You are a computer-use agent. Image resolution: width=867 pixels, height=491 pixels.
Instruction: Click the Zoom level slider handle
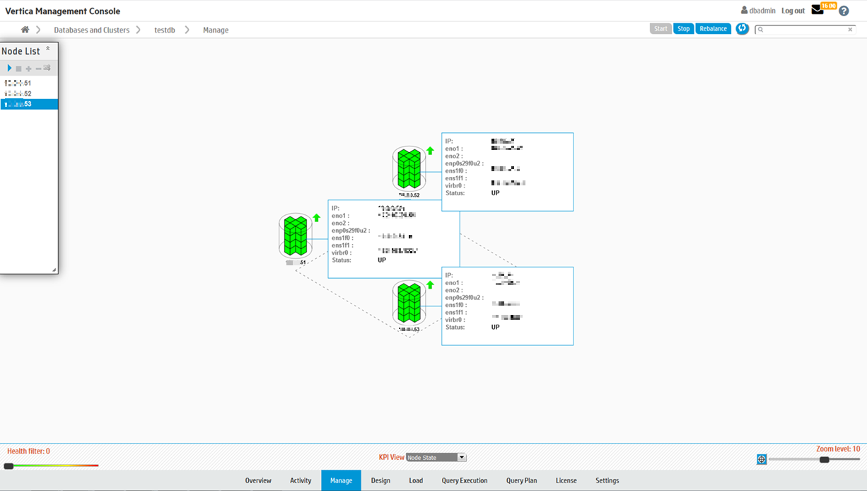tap(824, 460)
